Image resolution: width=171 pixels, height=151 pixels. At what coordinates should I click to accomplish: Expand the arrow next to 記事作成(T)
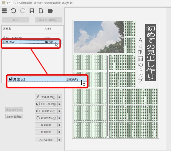click(x=60, y=97)
